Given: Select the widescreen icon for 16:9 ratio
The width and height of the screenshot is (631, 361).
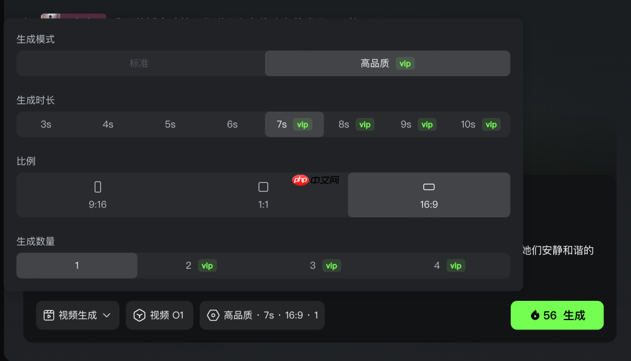Looking at the screenshot, I should pyautogui.click(x=428, y=187).
